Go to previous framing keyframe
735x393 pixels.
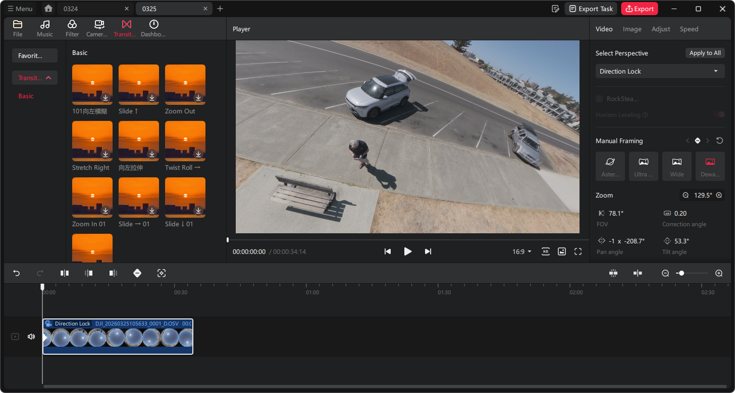tap(688, 141)
